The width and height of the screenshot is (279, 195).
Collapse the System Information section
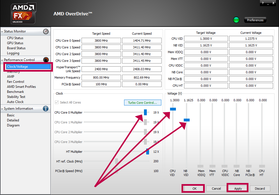coord(2,109)
